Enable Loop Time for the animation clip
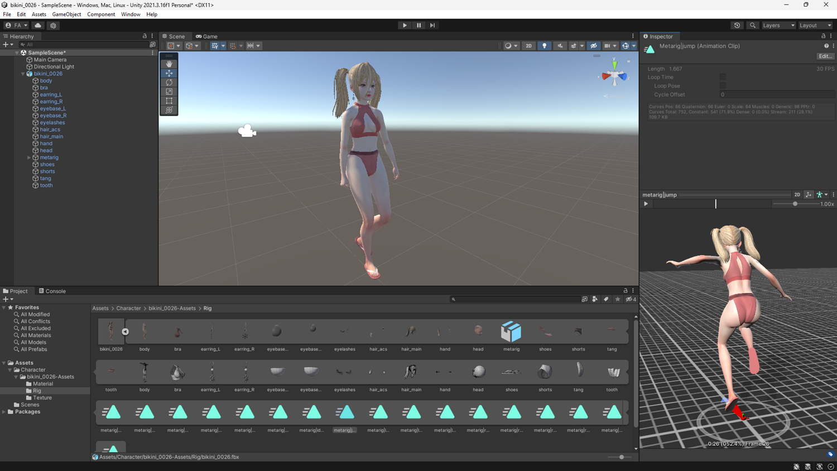Screen dimensions: 837x471 click(x=723, y=76)
